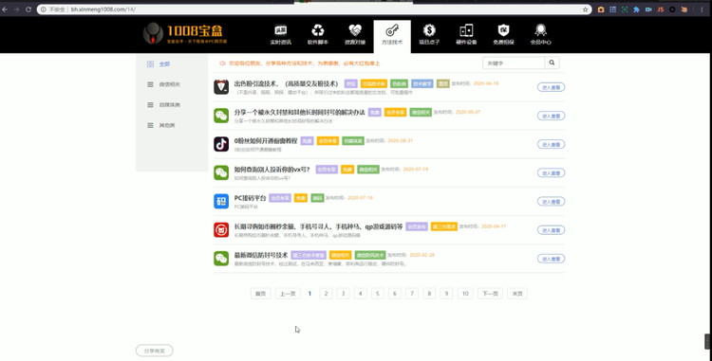Click browser reload button
712x361 pixels.
[x=28, y=9]
